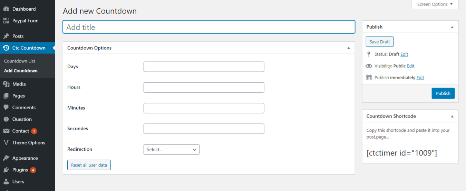Click the Comments speech bubble icon

pyautogui.click(x=6, y=108)
